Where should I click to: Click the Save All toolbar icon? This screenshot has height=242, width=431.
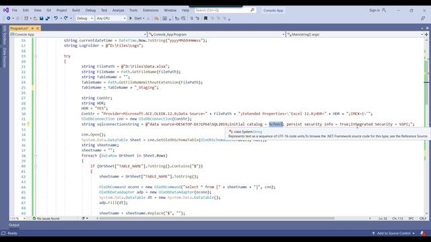[47, 18]
